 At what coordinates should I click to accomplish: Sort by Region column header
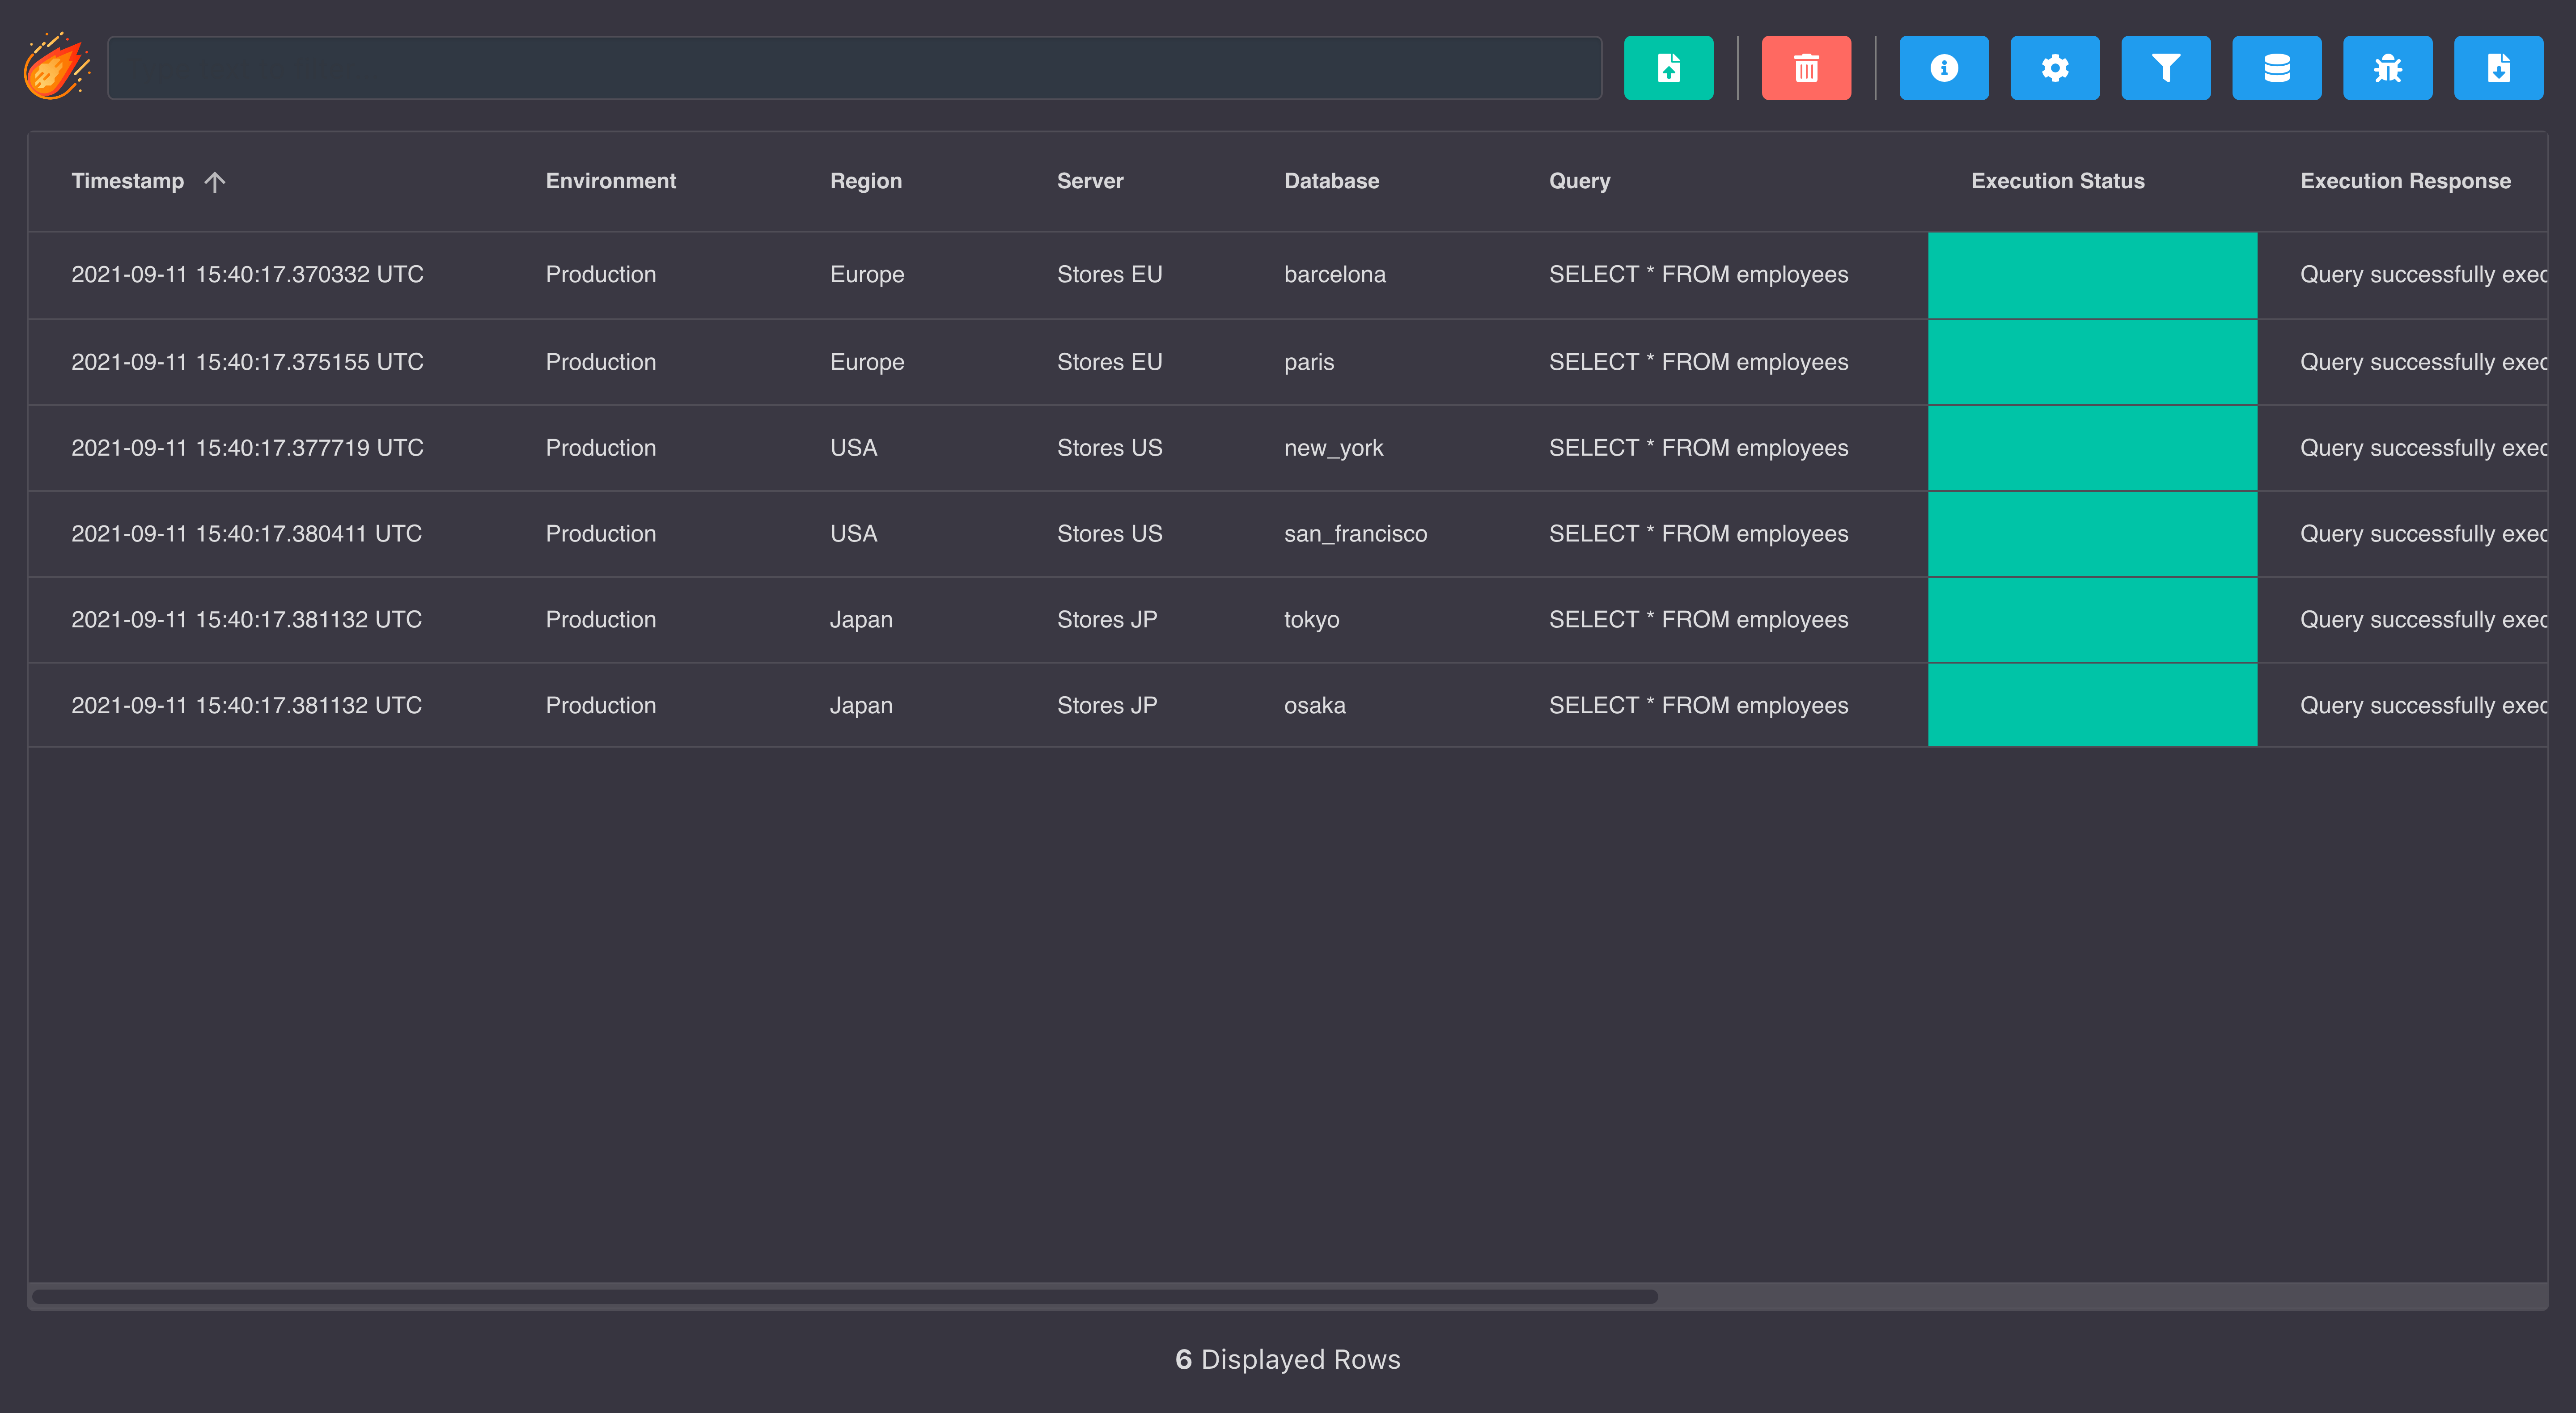(x=866, y=181)
